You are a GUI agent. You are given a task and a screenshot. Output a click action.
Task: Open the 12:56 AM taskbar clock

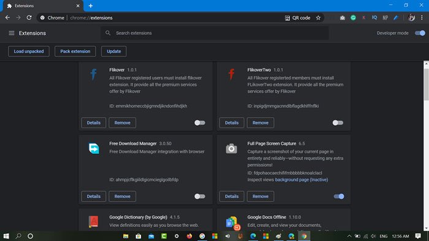401,236
